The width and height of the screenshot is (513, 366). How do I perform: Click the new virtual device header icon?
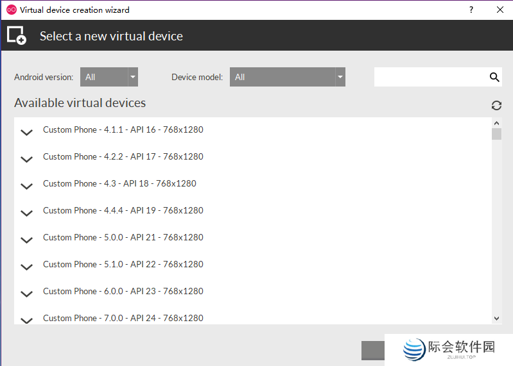(17, 36)
